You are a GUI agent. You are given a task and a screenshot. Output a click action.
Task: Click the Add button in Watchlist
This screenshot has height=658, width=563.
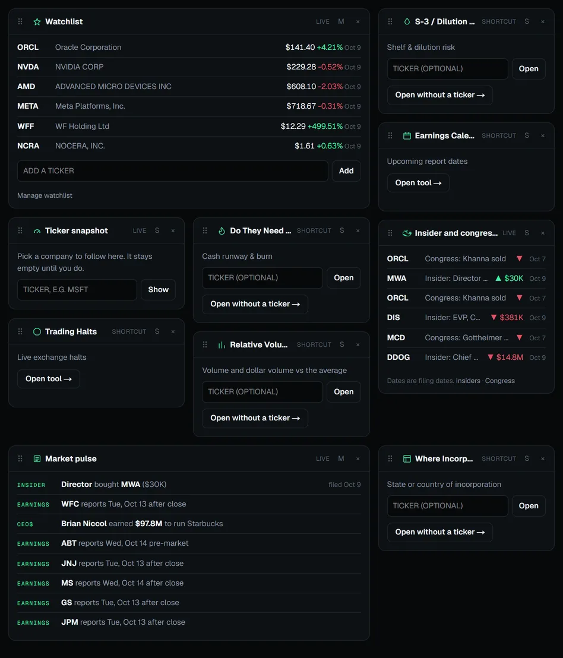click(x=346, y=171)
